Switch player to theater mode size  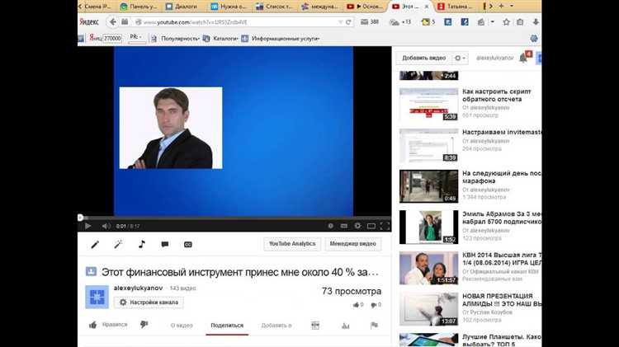371,226
